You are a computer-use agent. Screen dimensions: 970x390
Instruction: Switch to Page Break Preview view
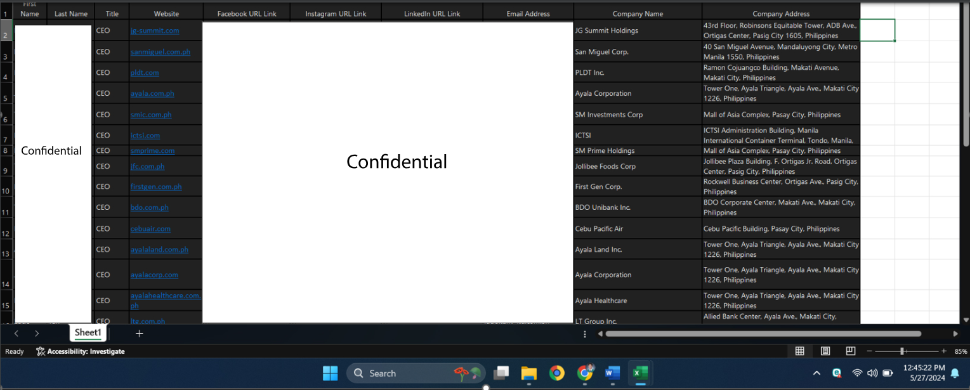851,351
